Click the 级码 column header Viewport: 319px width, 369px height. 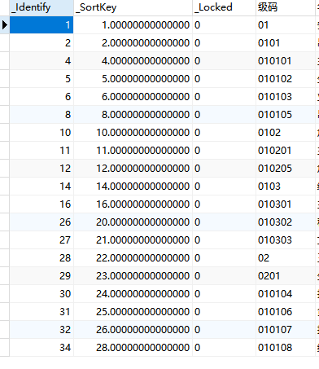coord(286,7)
